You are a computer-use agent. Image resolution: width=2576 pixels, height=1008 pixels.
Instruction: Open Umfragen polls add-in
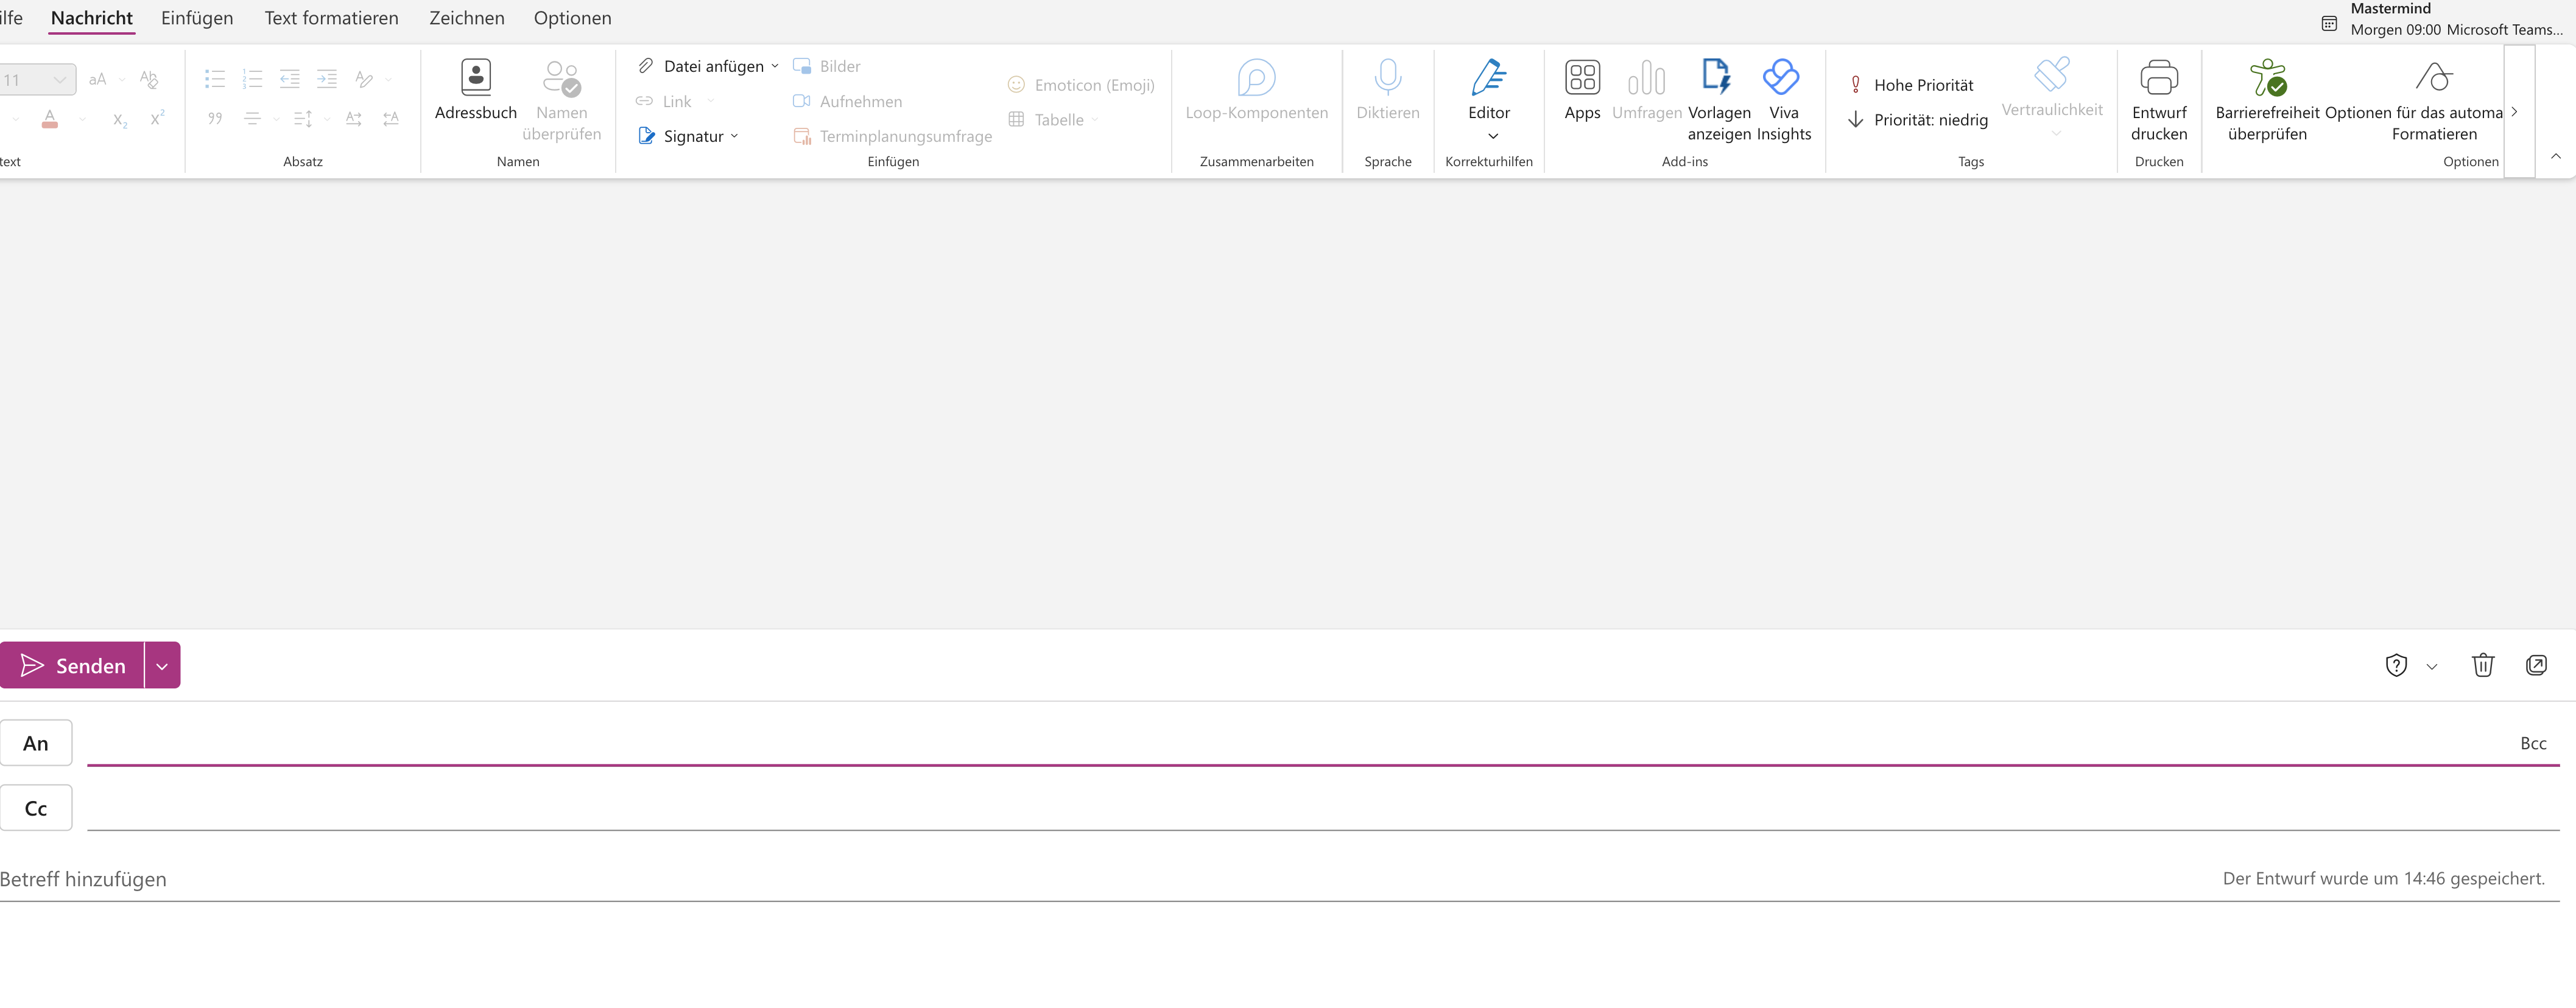point(1646,90)
